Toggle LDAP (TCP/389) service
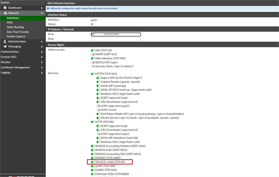This screenshot has width=279, height=177. pos(93,166)
